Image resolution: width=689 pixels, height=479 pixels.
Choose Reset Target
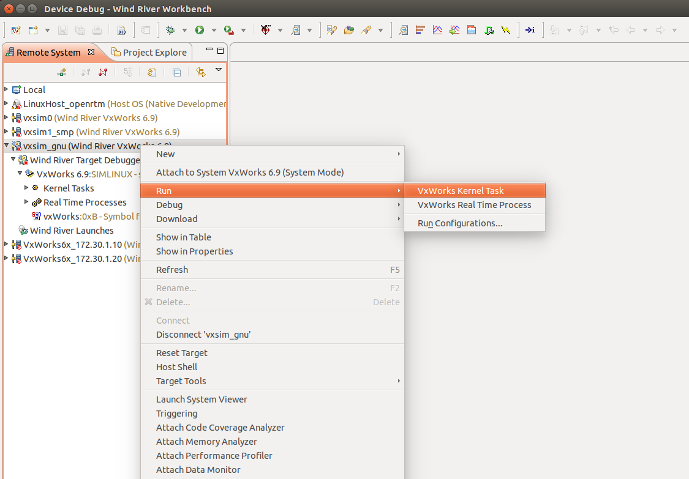273,353
